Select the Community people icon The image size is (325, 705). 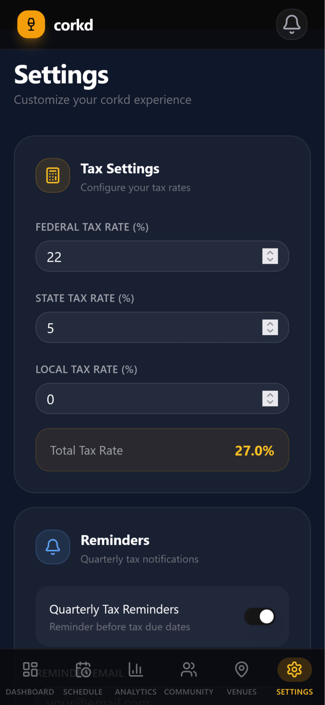(x=188, y=669)
